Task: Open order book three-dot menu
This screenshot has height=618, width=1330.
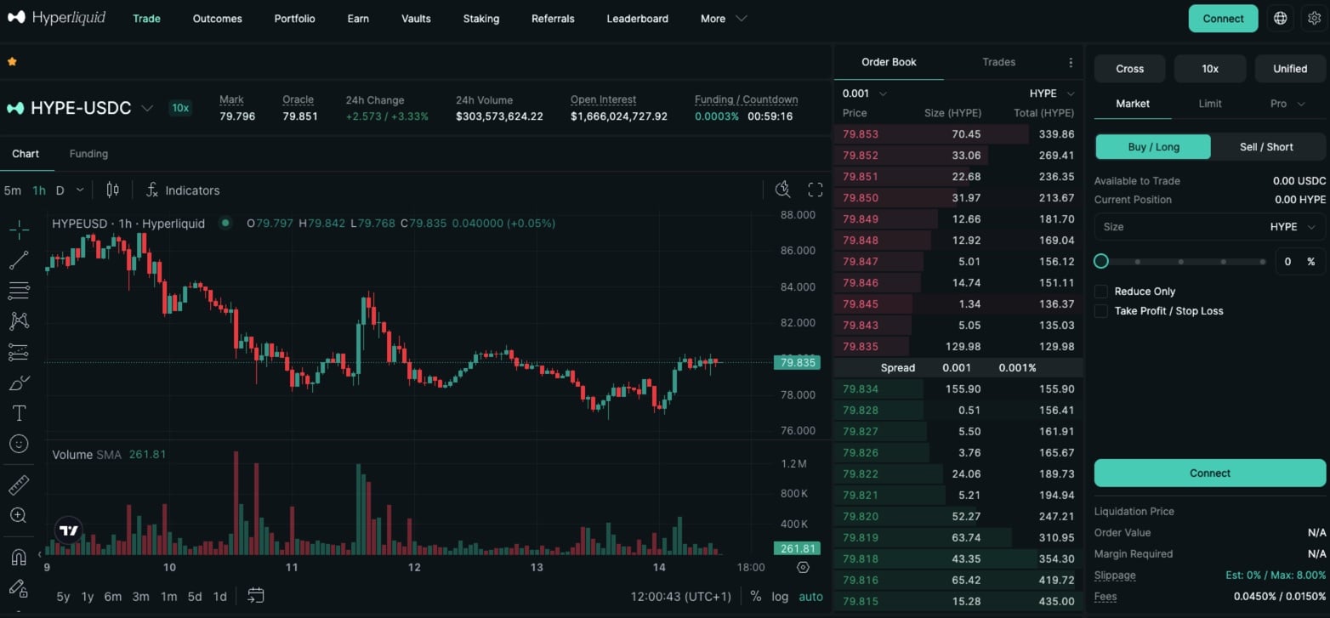Action: tap(1071, 62)
